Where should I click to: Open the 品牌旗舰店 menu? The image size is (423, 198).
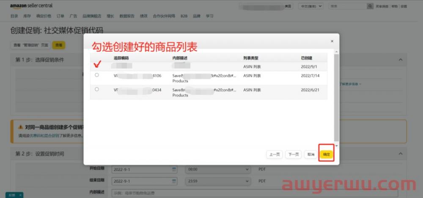coord(92,16)
